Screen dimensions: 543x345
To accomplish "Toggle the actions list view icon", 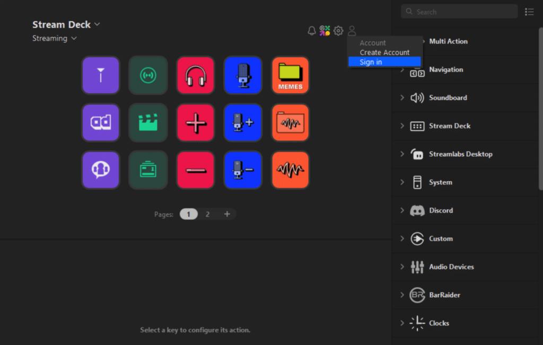I will tap(529, 12).
